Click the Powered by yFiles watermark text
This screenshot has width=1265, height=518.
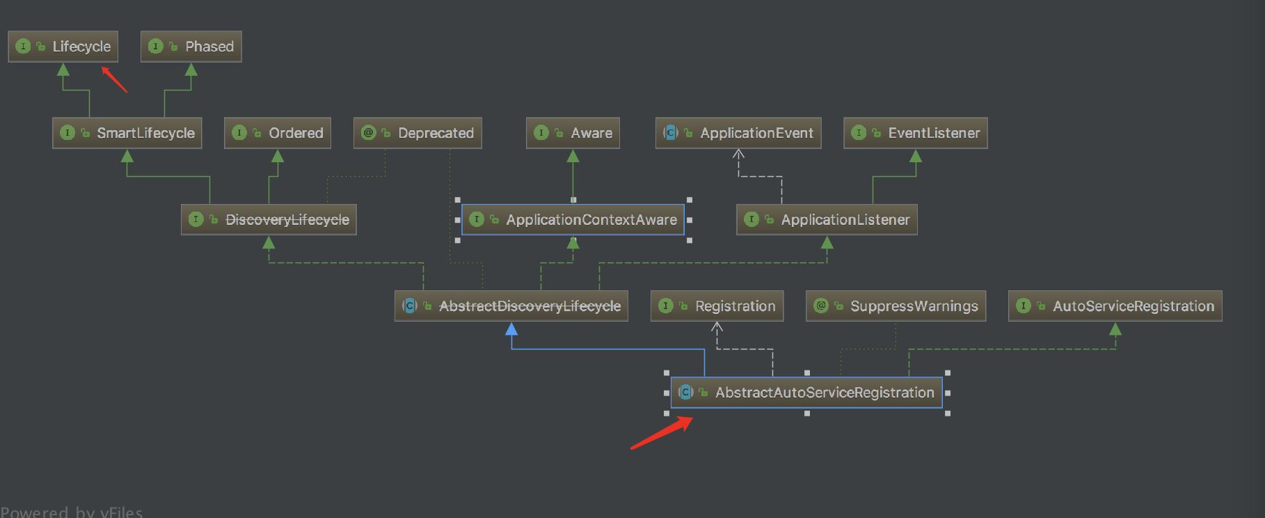tap(72, 512)
